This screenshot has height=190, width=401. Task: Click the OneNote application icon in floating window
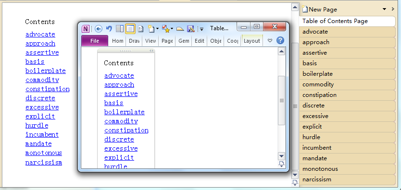point(86,29)
